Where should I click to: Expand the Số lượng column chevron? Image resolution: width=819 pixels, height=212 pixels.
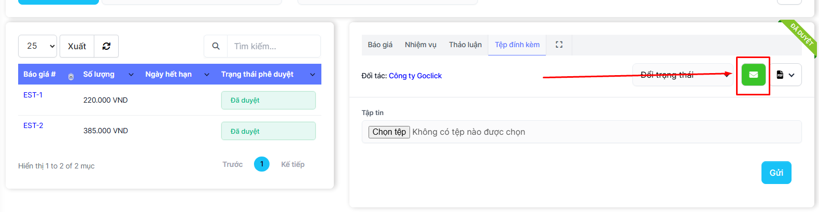[131, 75]
